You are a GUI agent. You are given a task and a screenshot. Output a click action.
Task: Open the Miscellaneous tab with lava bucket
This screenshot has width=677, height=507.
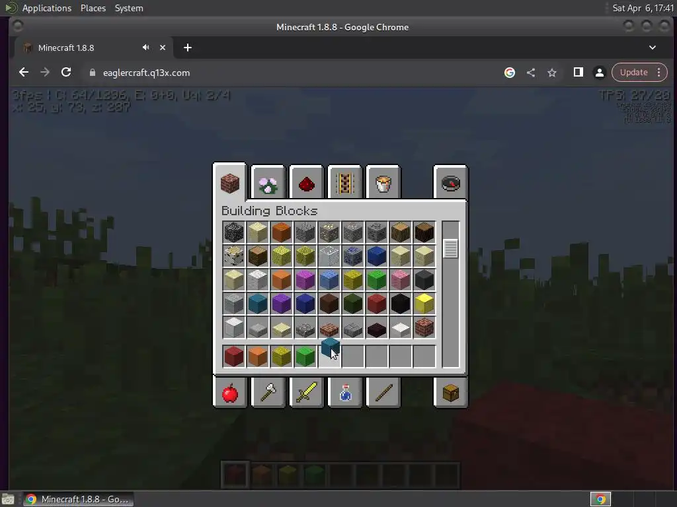coord(383,182)
